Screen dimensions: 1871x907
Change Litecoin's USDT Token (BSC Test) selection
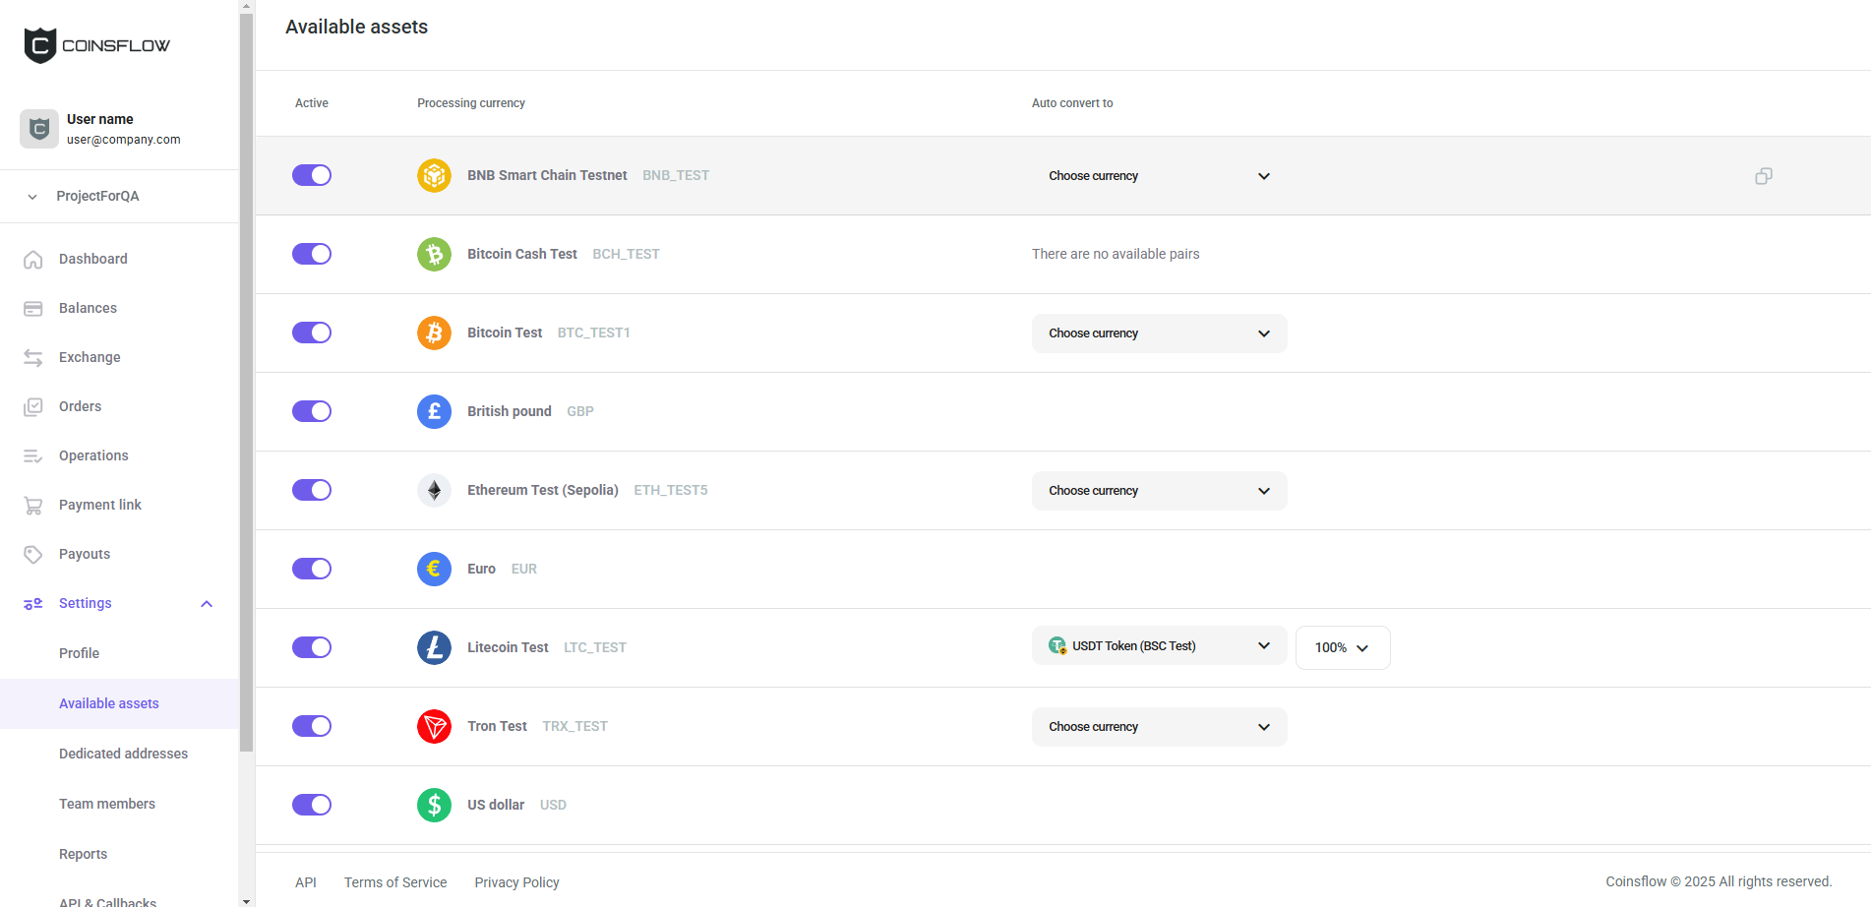coord(1159,646)
